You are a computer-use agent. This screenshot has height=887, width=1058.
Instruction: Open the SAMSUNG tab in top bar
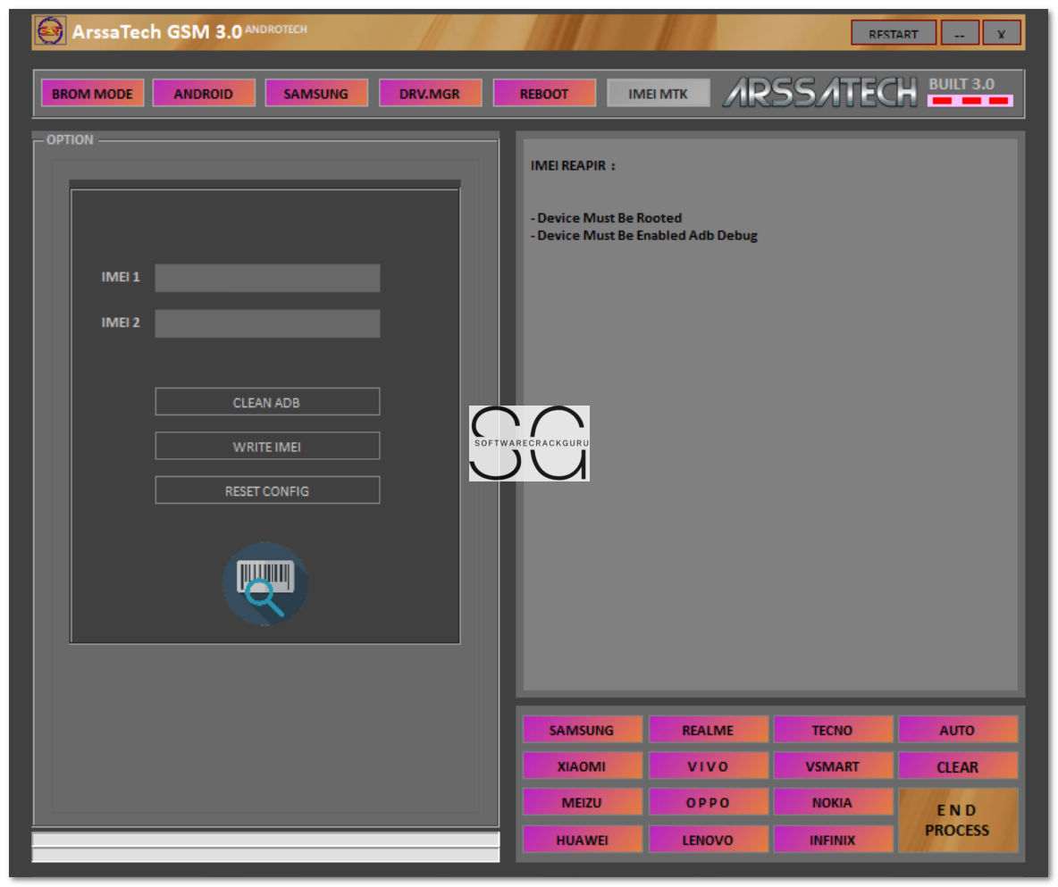[x=316, y=93]
